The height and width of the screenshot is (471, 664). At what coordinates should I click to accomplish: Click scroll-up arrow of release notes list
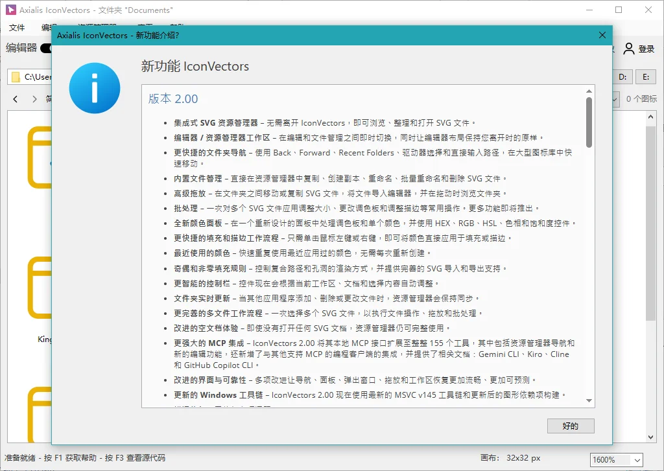tap(589, 91)
